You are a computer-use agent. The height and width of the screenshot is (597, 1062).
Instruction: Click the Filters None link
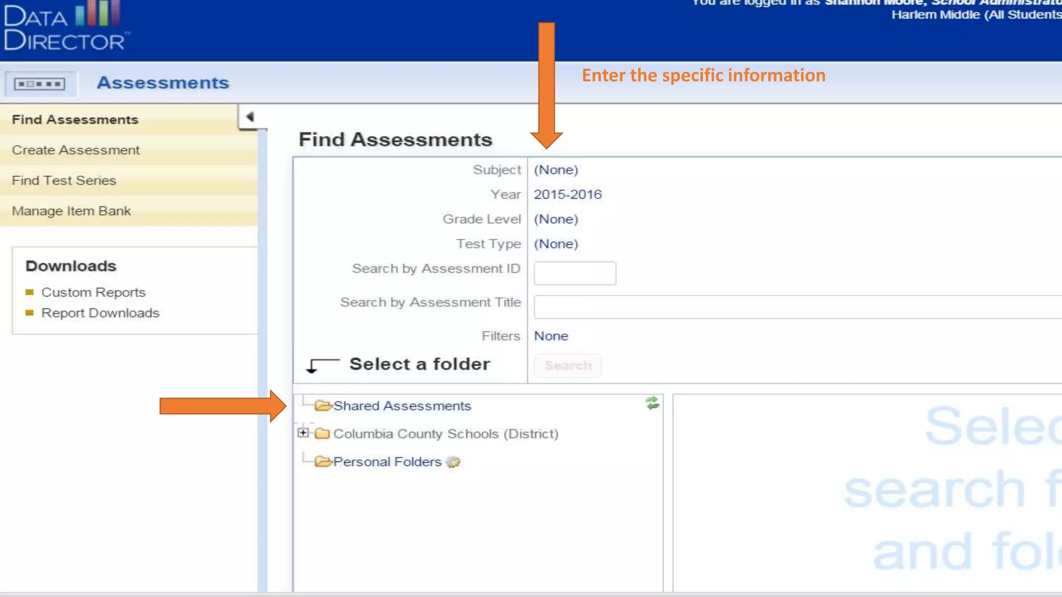[x=551, y=336]
